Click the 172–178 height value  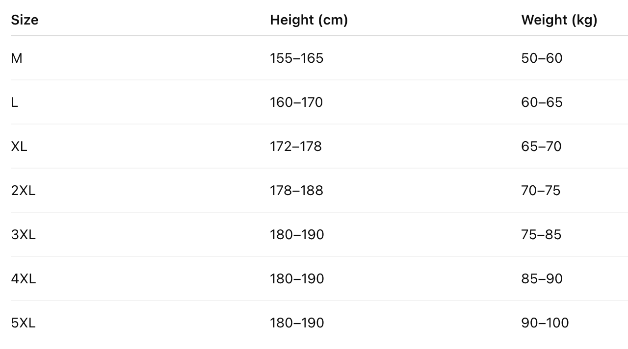pyautogui.click(x=296, y=147)
